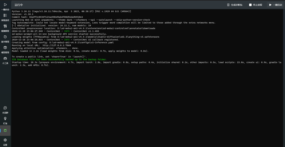Click the Python 3.10.11 version line
The image size is (285, 147).
[x=72, y=11]
